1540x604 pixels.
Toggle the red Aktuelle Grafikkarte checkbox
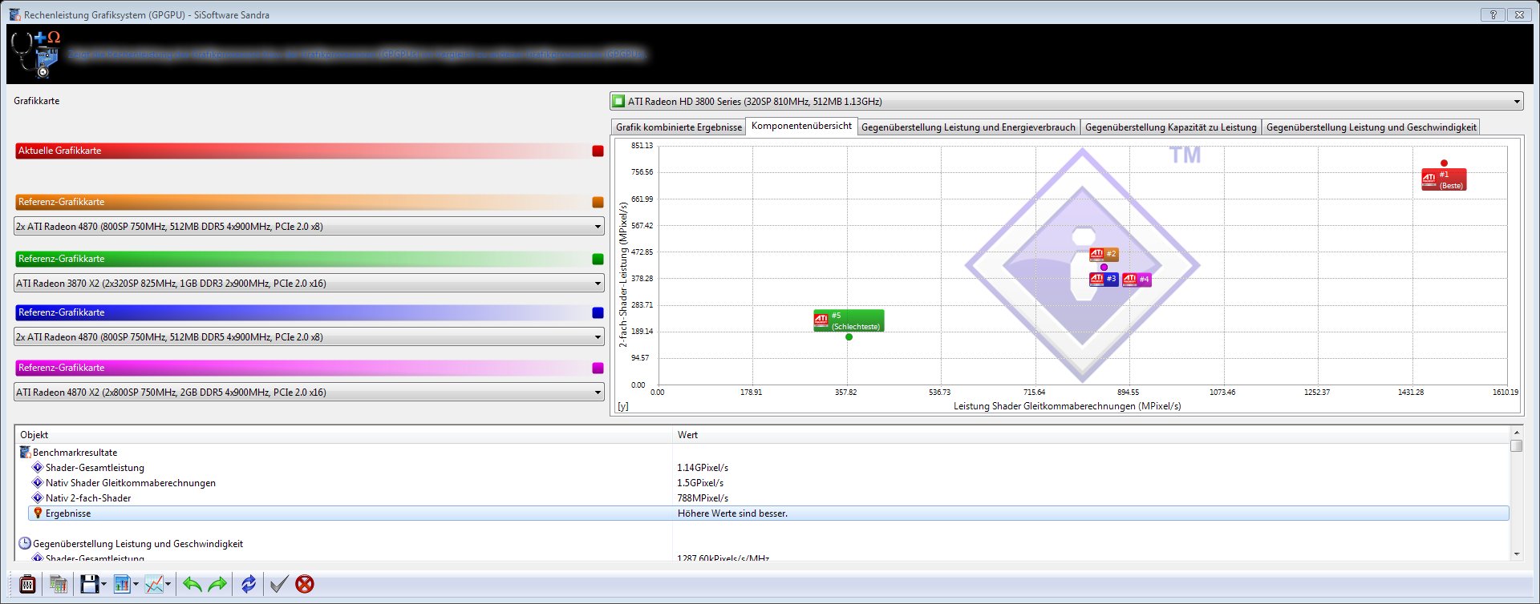click(598, 151)
